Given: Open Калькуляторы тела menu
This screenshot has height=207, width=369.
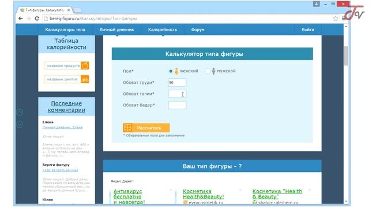Looking at the screenshot, I should [x=65, y=29].
